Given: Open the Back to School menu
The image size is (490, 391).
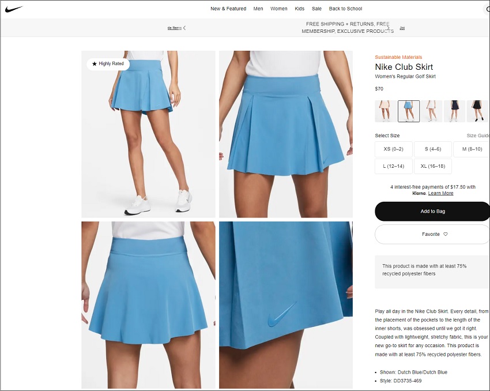Looking at the screenshot, I should pyautogui.click(x=345, y=9).
